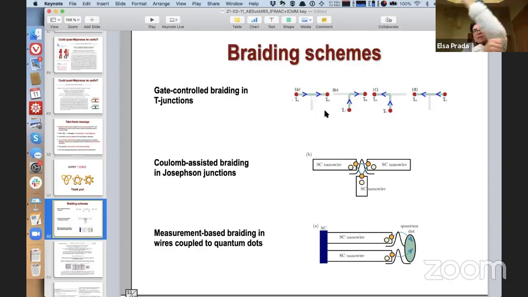
Task: Click the Wi-Fi status icon
Action: click(417, 4)
